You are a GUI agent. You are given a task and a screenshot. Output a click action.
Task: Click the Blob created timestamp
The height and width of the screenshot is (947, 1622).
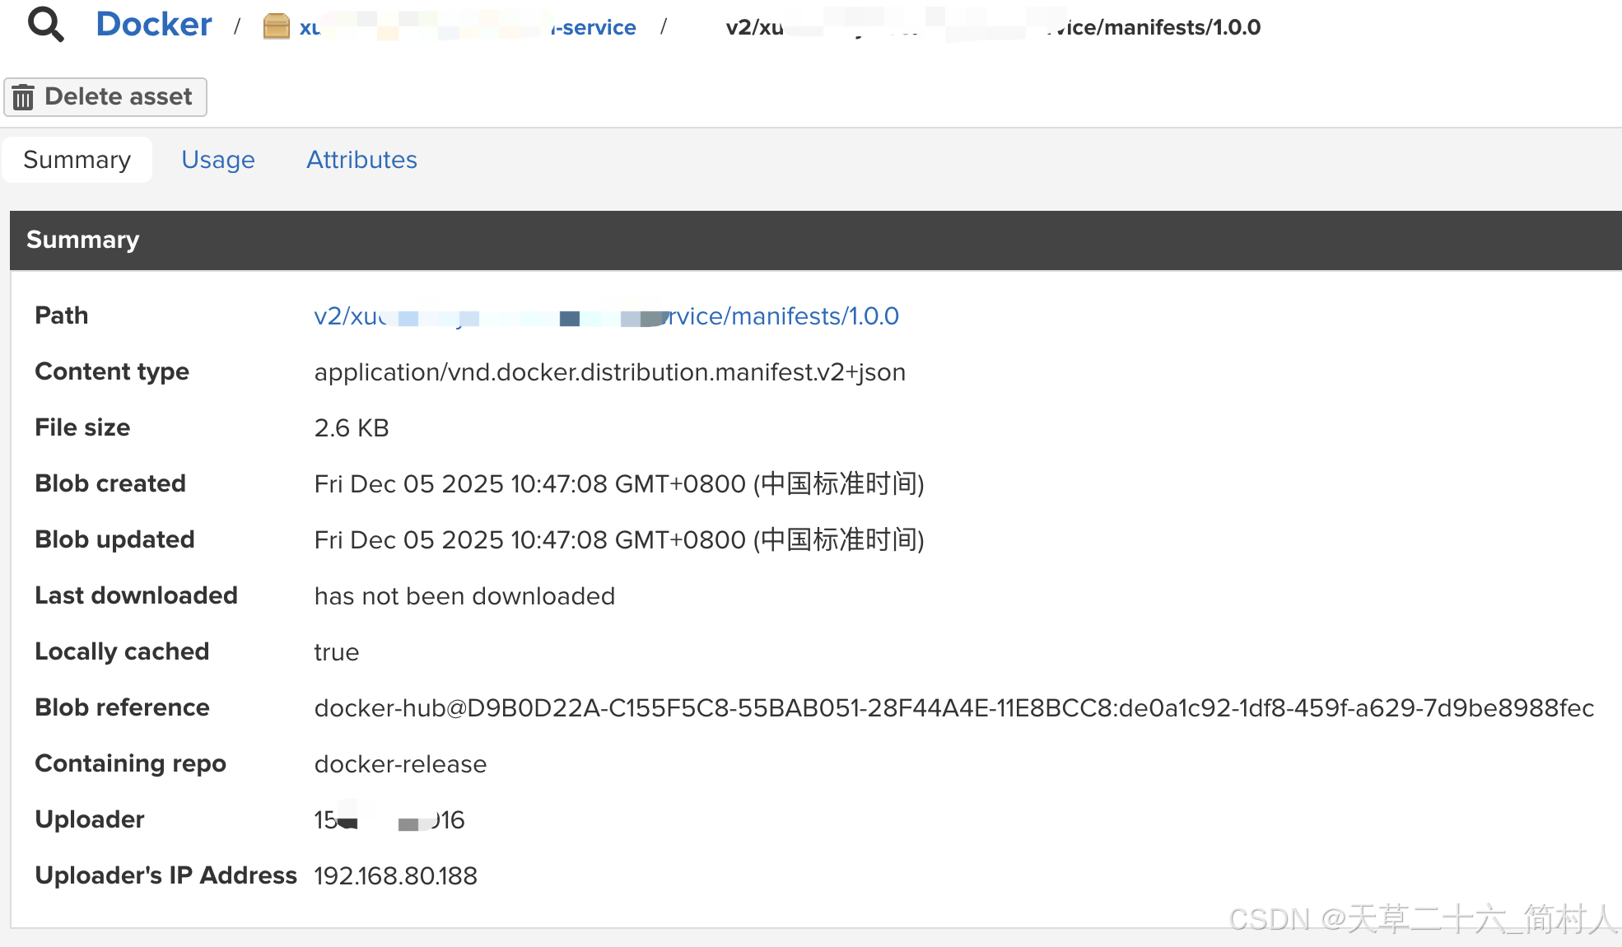pyautogui.click(x=618, y=484)
